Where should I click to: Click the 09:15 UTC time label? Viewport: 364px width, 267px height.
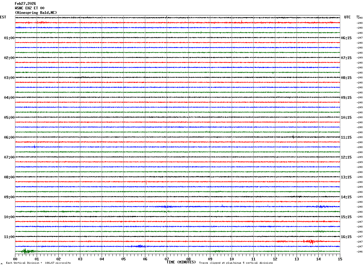click(346, 98)
